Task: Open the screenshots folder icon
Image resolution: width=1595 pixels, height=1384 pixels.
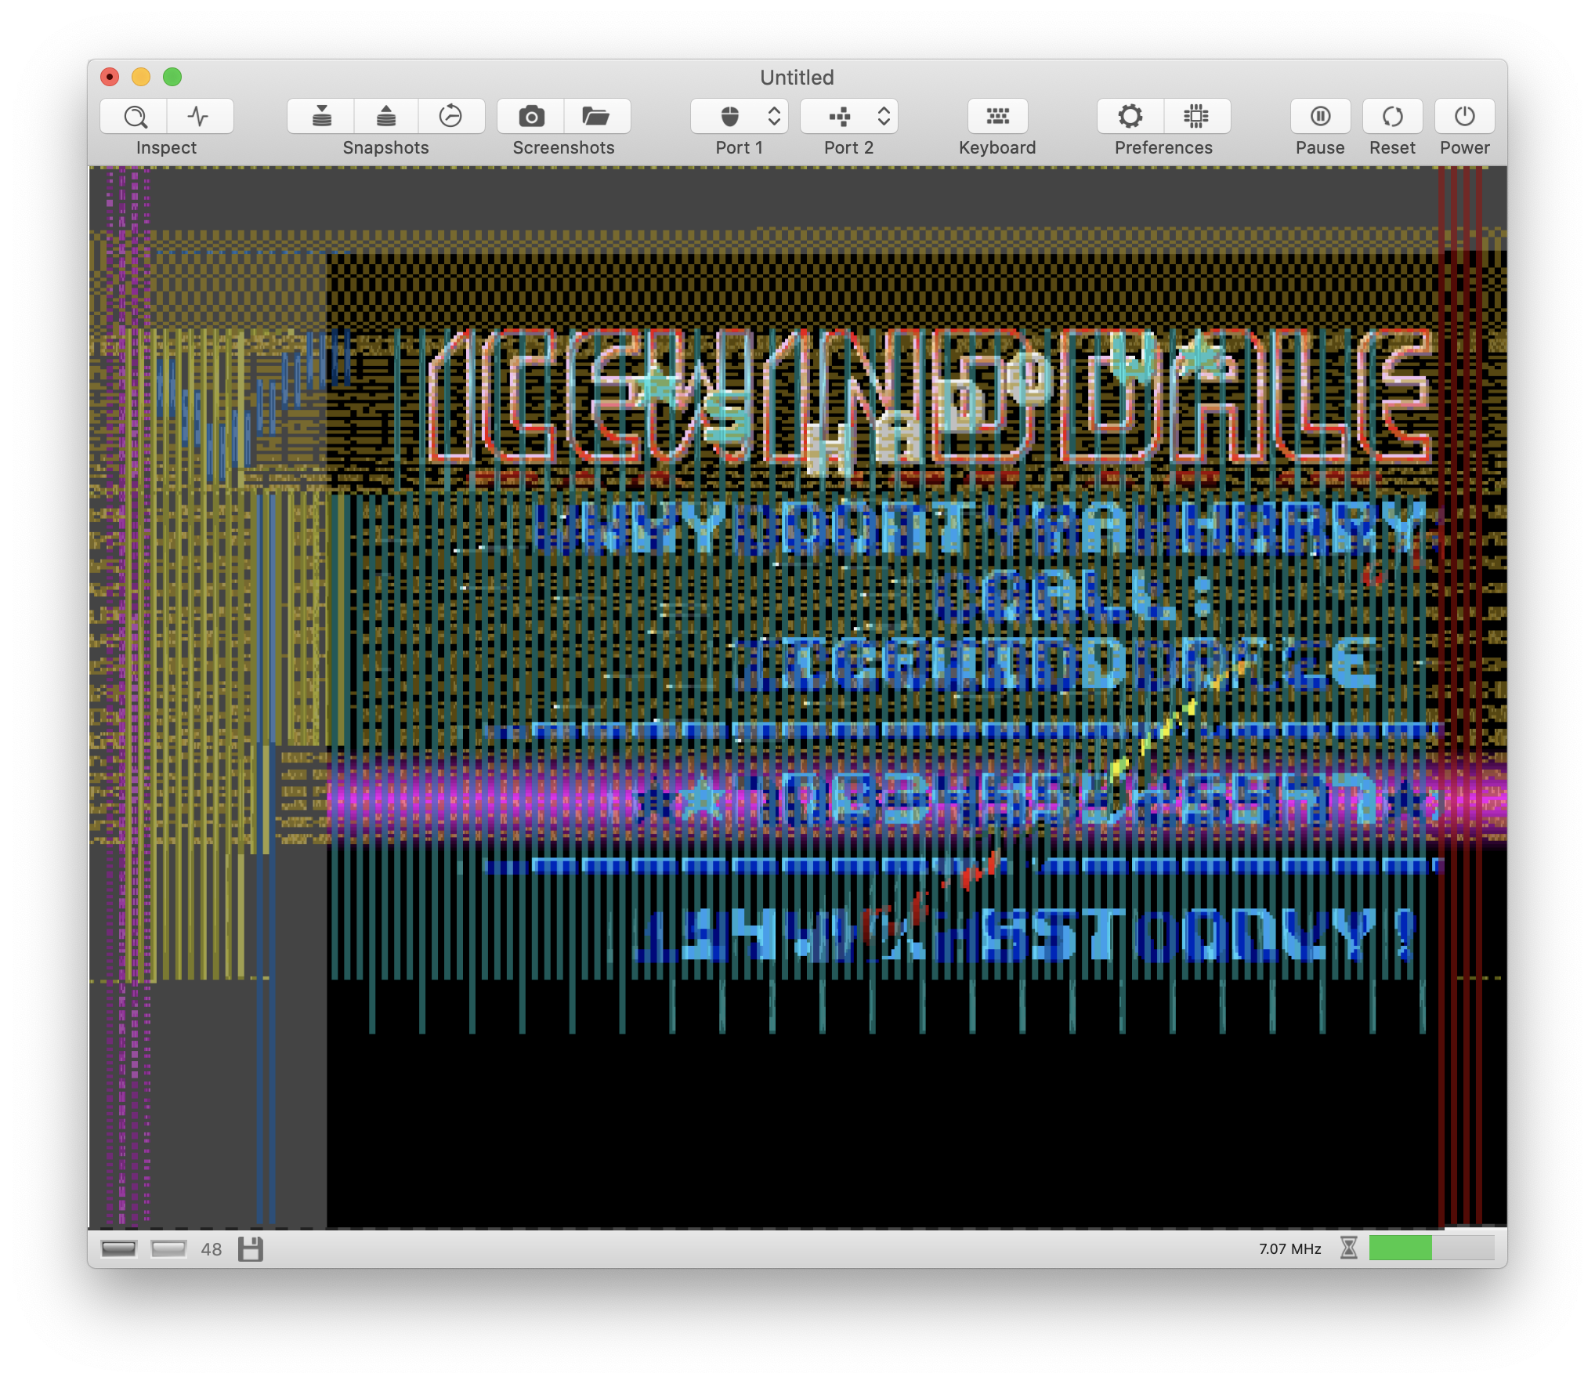Action: pos(597,117)
